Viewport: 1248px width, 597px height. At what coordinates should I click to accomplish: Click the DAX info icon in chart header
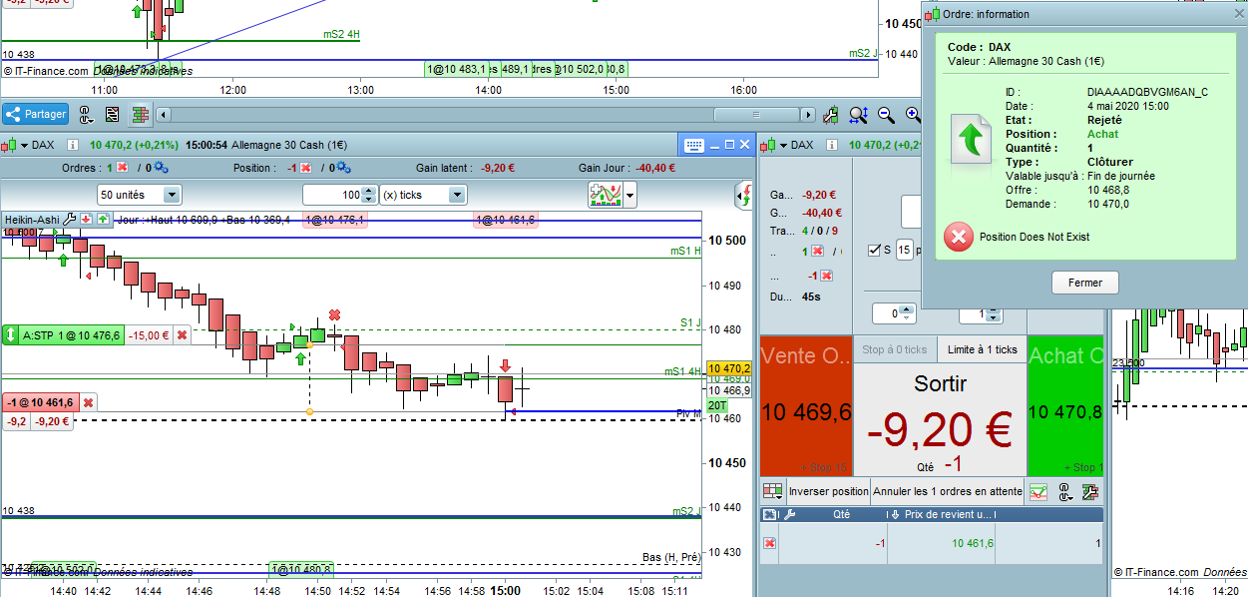click(73, 145)
